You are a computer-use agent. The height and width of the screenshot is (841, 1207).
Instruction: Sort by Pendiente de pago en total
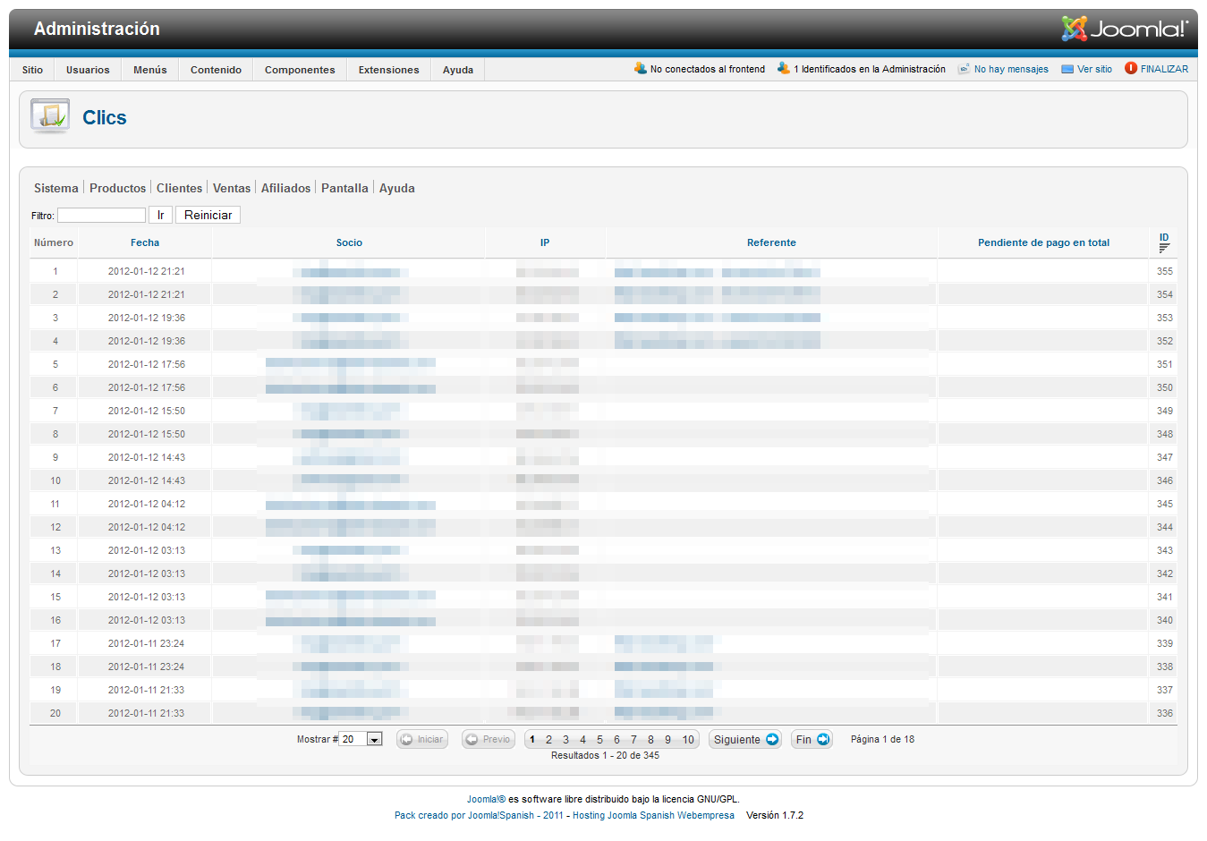tap(1043, 242)
